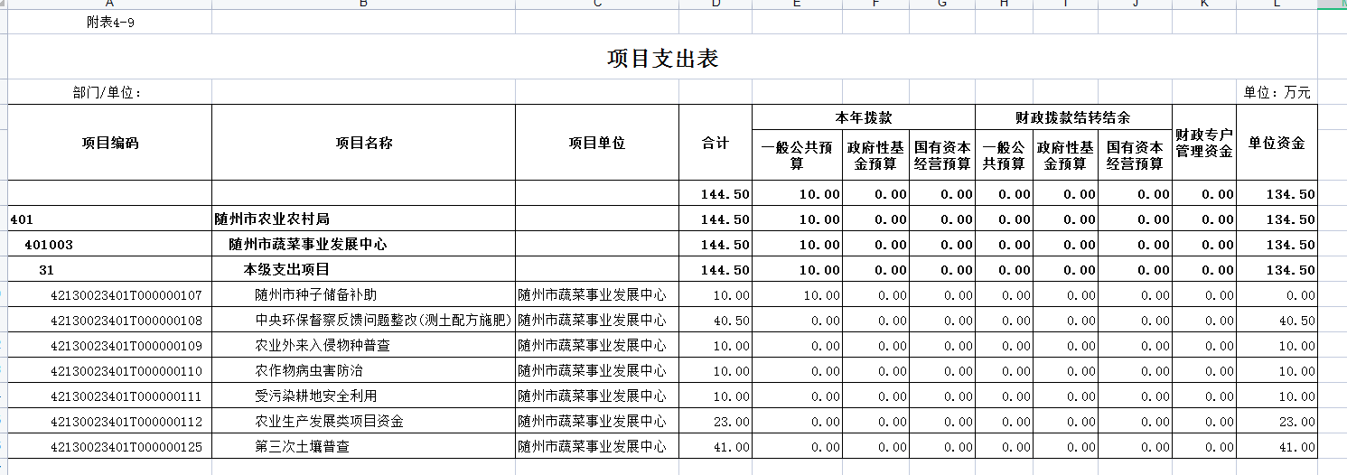
Task: Click the code cell 31
Action: click(x=110, y=269)
